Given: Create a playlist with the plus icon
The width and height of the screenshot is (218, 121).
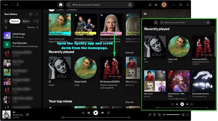Looking at the screenshot, I should [31, 14].
